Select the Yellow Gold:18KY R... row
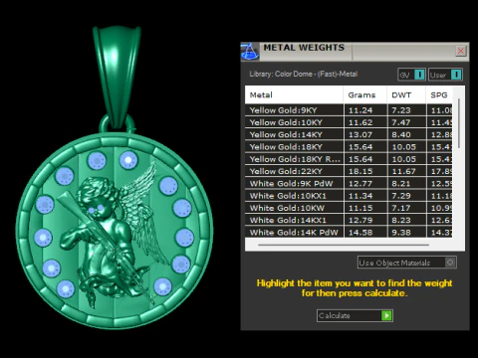 coord(349,159)
